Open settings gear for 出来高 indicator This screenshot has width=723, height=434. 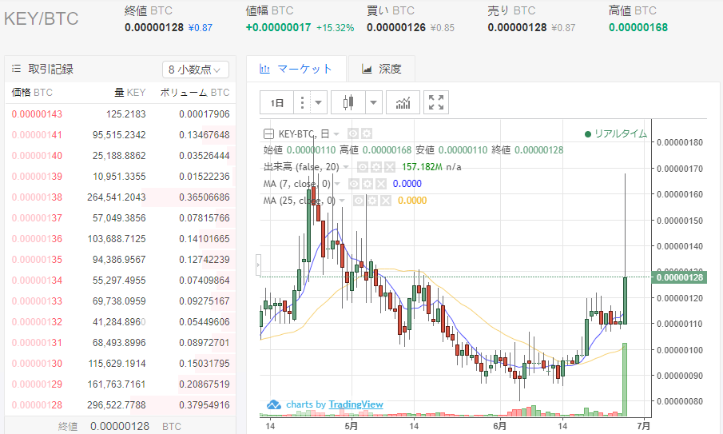pos(375,167)
